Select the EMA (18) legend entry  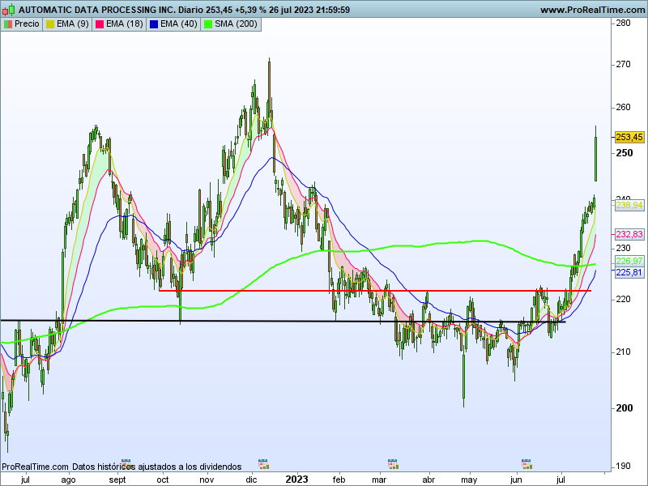point(119,24)
